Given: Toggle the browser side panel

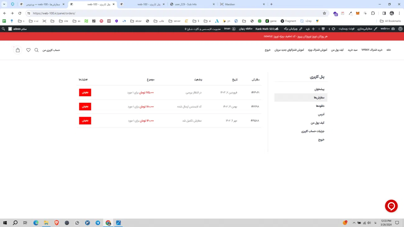Looking at the screenshot, I should [x=384, y=13].
